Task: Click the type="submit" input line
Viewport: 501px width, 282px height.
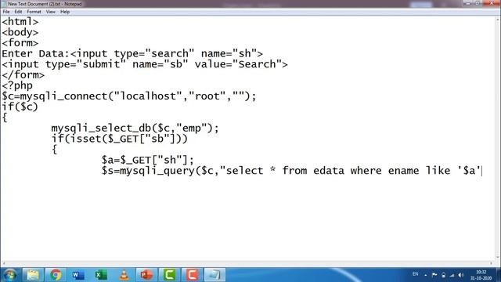Action: click(145, 64)
